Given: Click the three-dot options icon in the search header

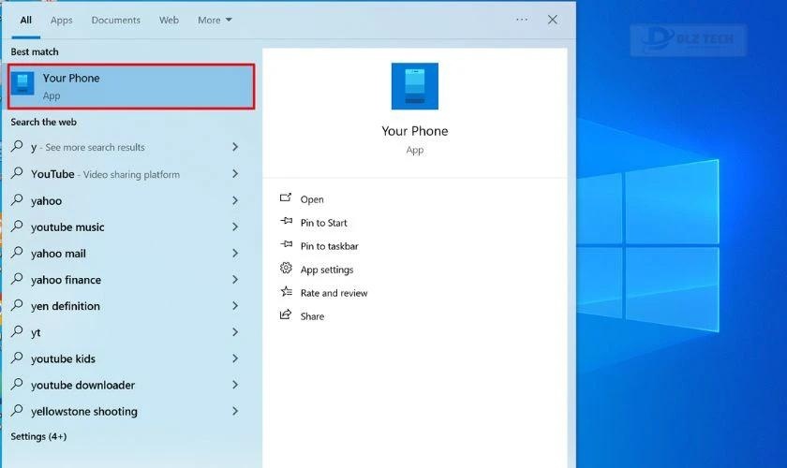Looking at the screenshot, I should tap(522, 20).
